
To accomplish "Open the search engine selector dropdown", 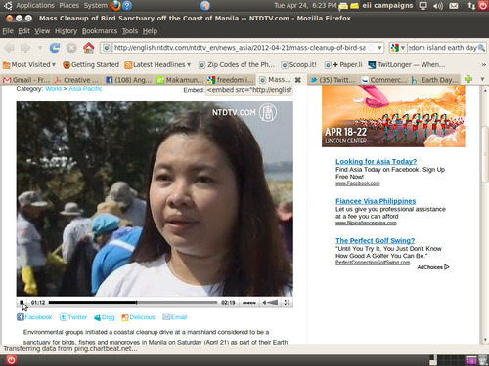I will point(398,48).
